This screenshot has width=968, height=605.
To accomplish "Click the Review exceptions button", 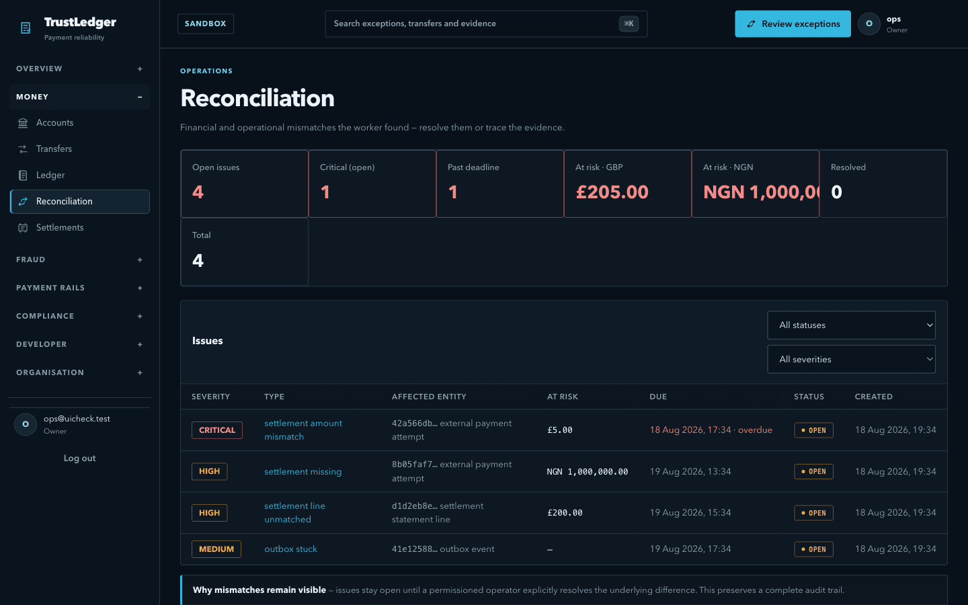I will click(793, 24).
